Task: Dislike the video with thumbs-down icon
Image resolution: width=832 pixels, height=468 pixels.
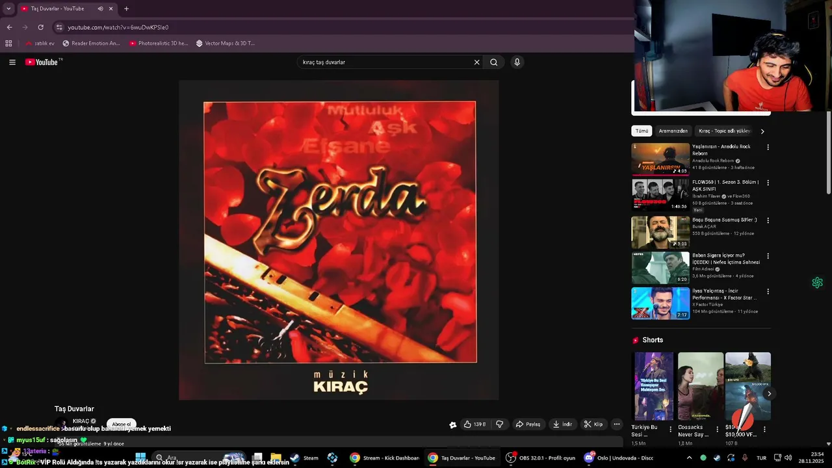Action: [x=499, y=424]
